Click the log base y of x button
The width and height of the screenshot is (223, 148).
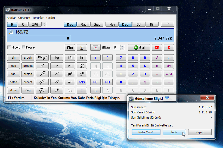[42, 58]
